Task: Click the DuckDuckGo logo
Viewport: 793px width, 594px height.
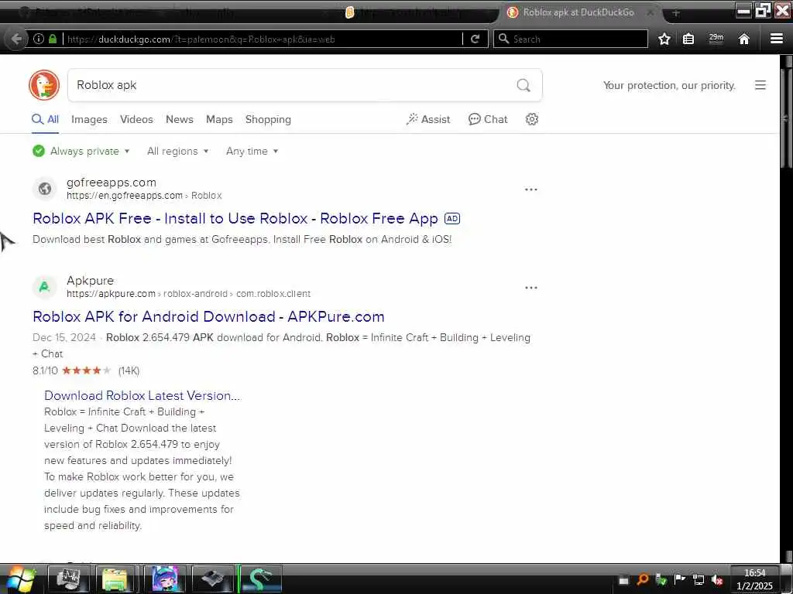Action: tap(44, 85)
